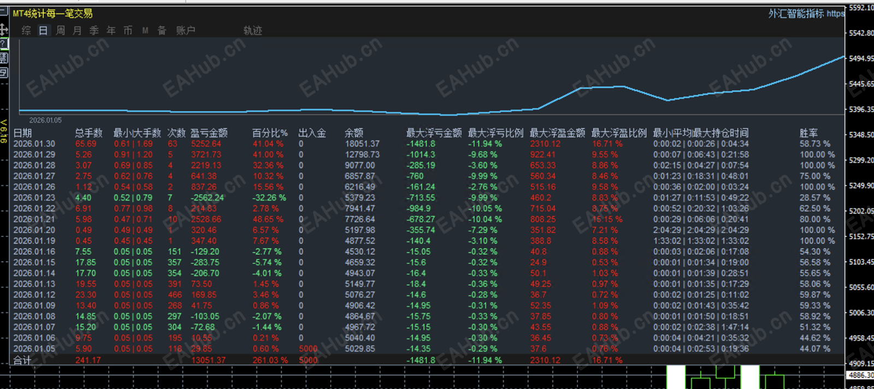
Task: Switch to the 账户 account tab
Action: 186,31
